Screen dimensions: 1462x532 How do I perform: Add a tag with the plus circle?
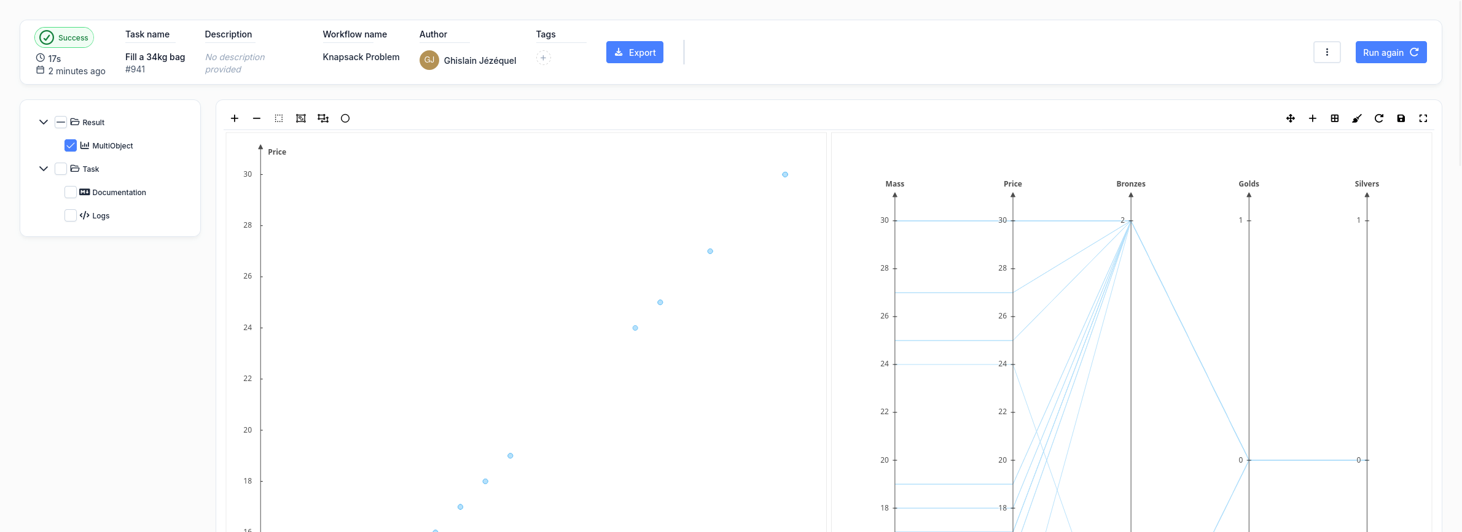click(543, 58)
